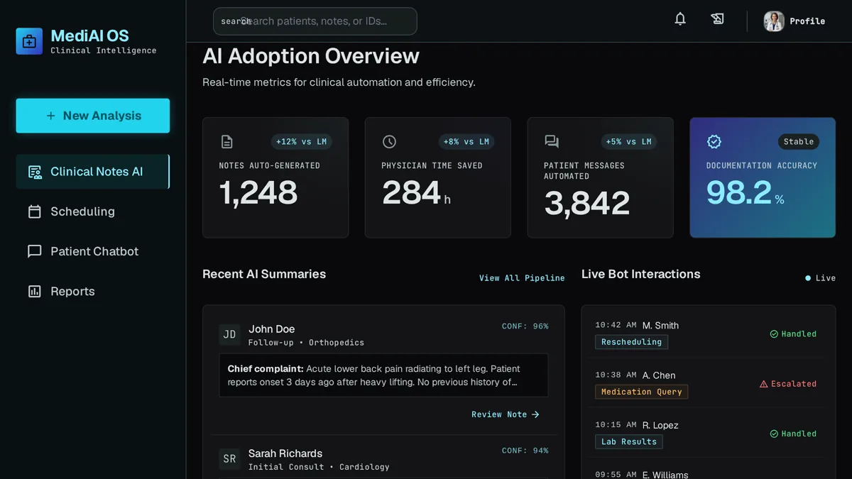The image size is (852, 479).
Task: Click the Medication Query tag for A. Chen
Action: pos(641,392)
